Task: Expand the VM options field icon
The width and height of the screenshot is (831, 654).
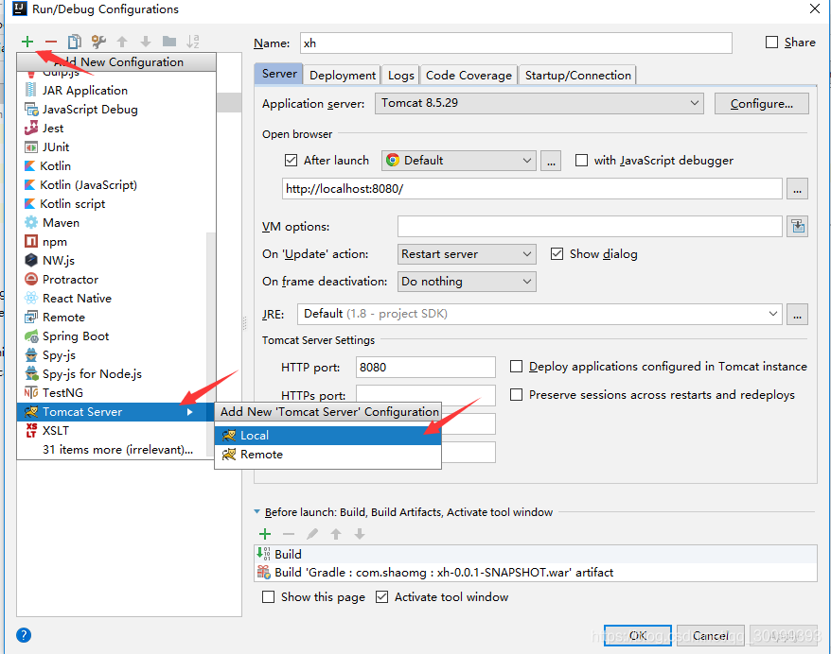Action: pos(798,227)
